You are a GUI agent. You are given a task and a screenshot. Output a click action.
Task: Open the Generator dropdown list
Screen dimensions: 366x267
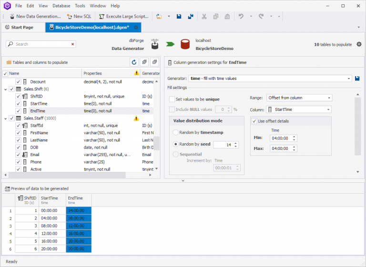point(349,78)
